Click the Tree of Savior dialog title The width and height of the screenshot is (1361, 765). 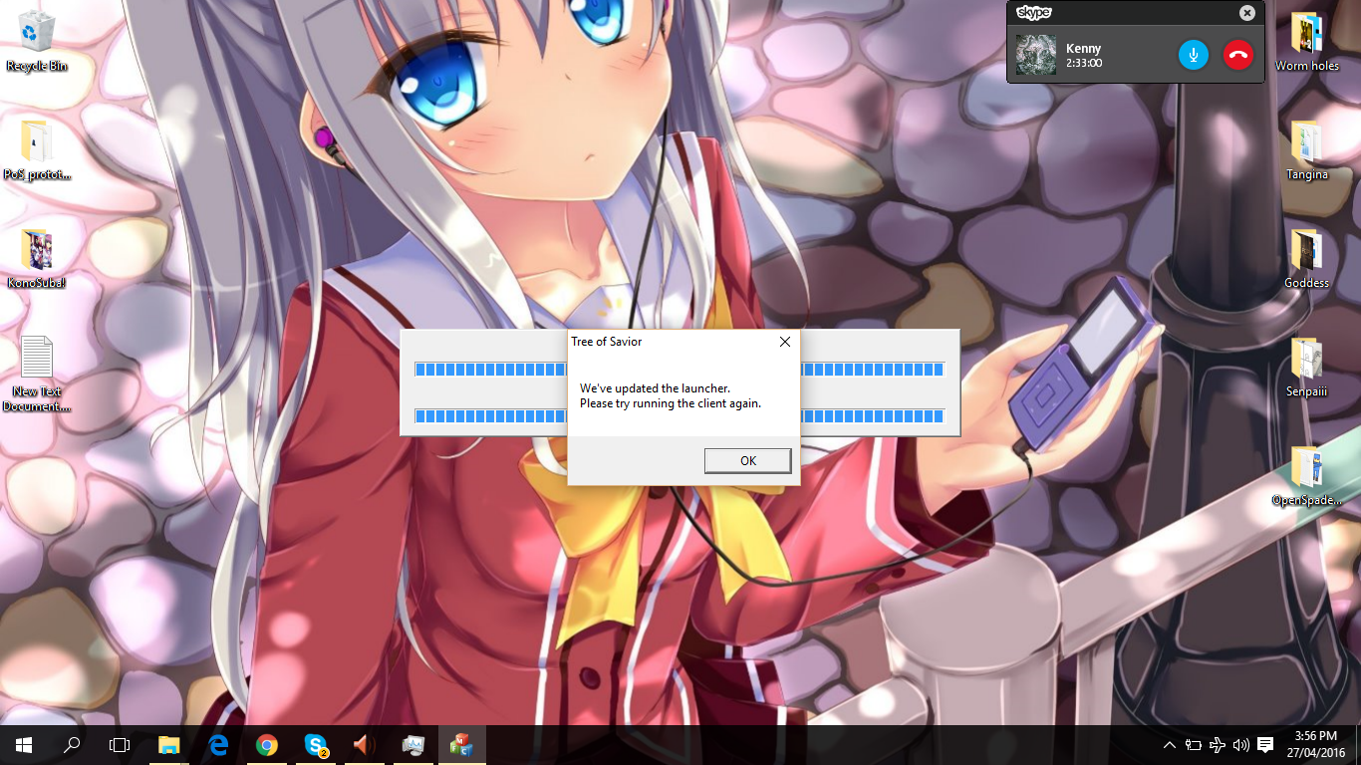click(x=606, y=342)
